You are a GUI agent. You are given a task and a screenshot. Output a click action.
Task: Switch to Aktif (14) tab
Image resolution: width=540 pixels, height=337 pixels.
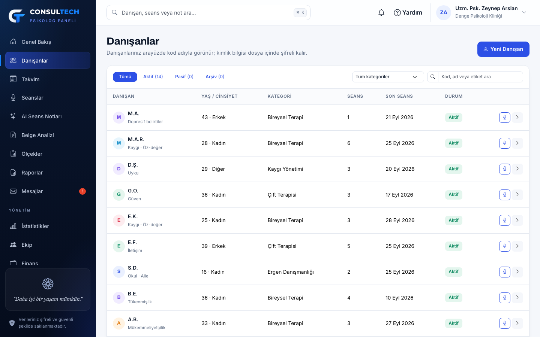click(153, 77)
